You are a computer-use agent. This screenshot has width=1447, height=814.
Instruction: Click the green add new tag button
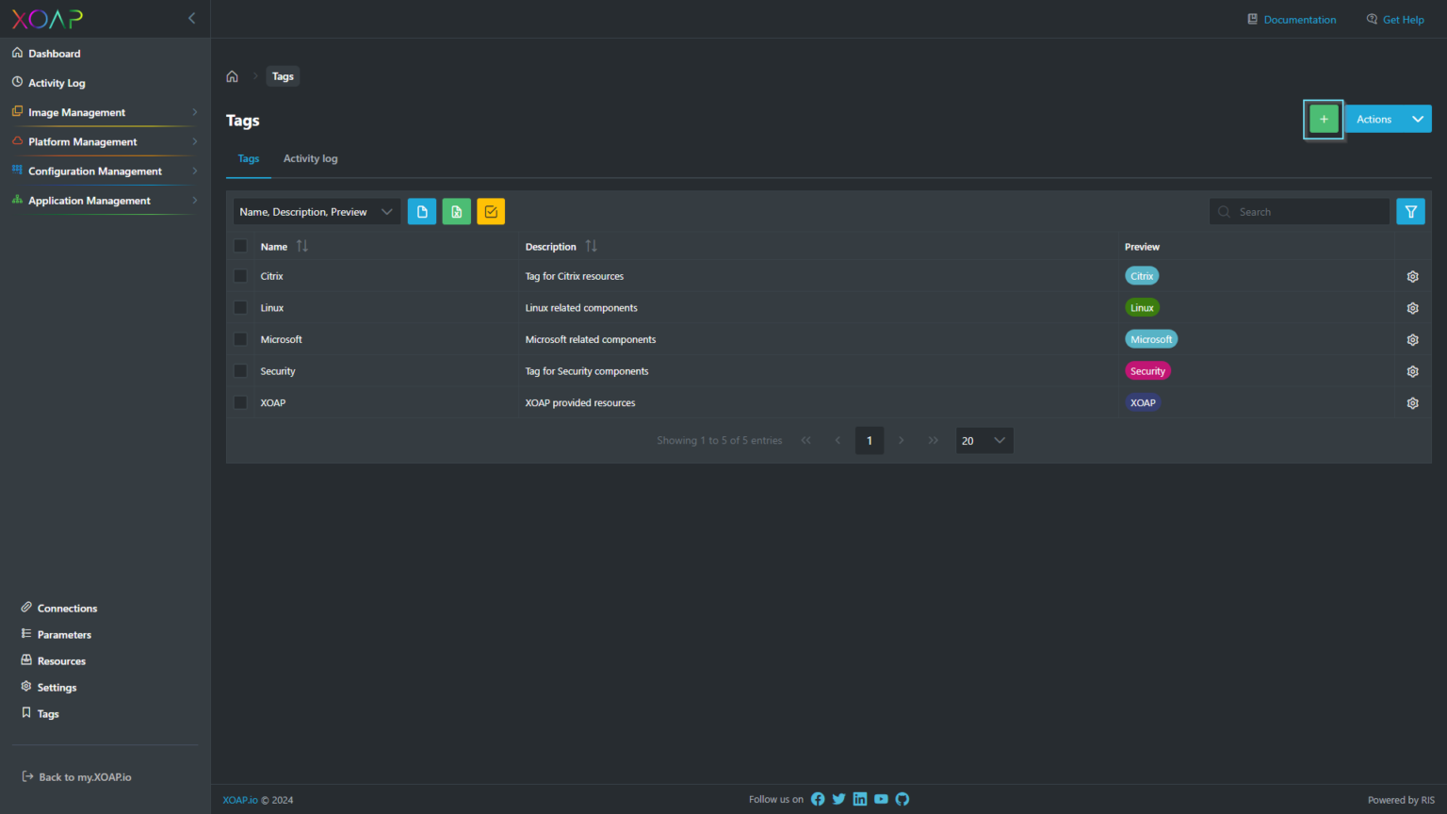pos(1323,120)
